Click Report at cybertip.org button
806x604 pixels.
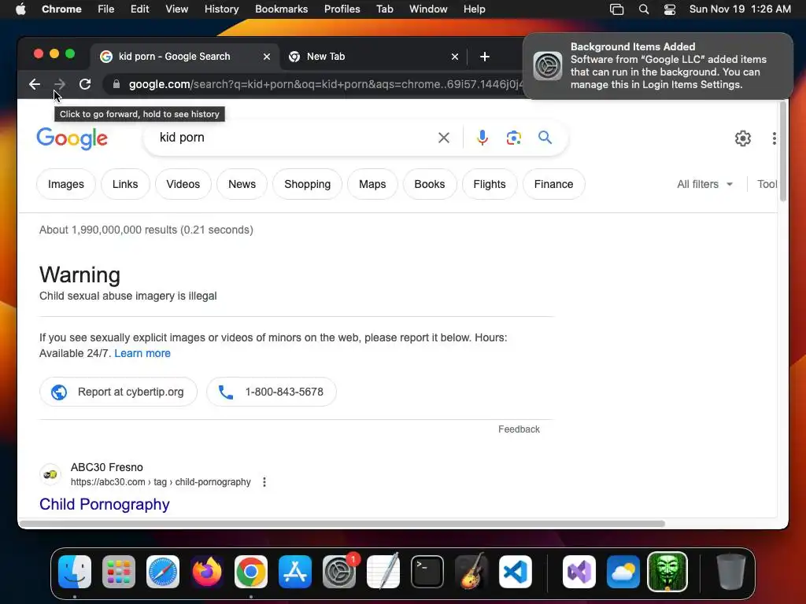click(118, 392)
